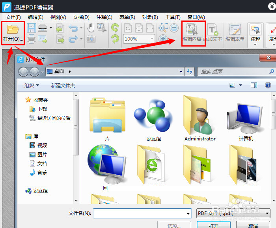
Task: Click the 新建文件夹 button
Action: coord(63,86)
